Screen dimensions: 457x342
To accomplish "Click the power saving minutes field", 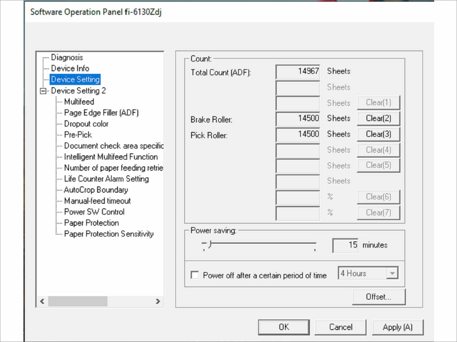I will point(345,245).
